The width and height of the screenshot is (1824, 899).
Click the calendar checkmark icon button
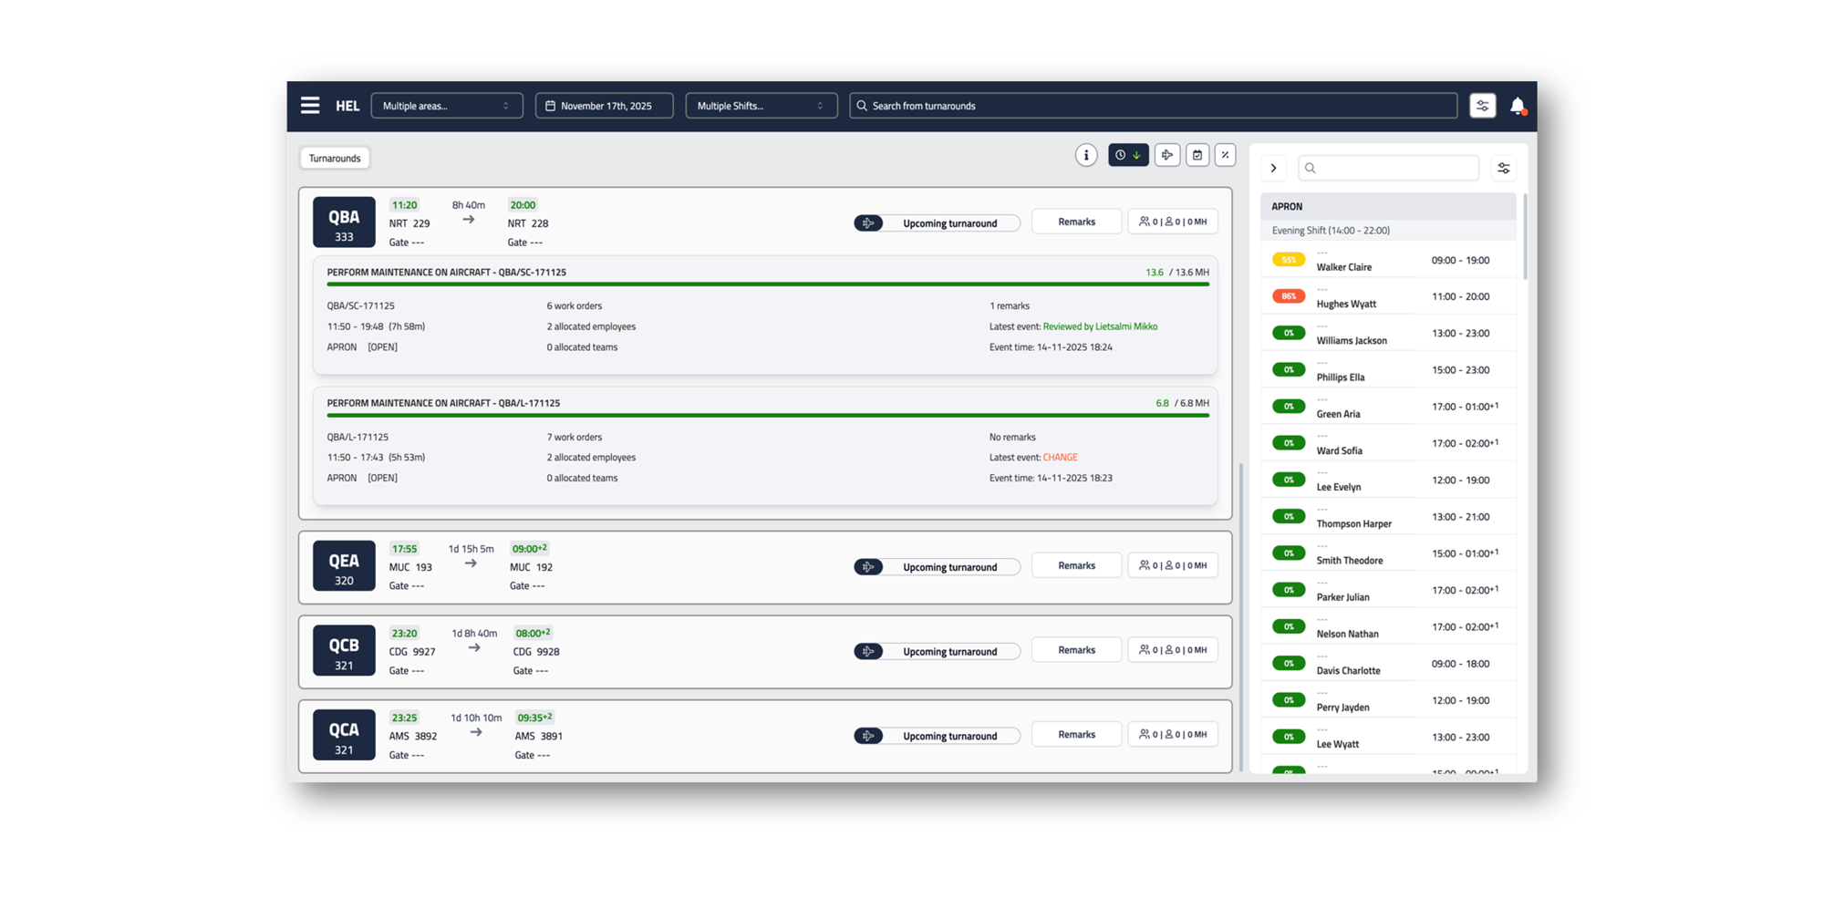click(1197, 156)
